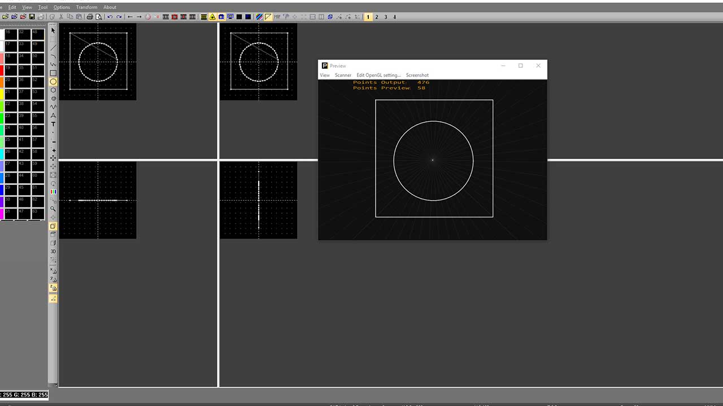Pick the yellow color swatch in palette
This screenshot has height=406, width=723.
pyautogui.click(x=2, y=94)
